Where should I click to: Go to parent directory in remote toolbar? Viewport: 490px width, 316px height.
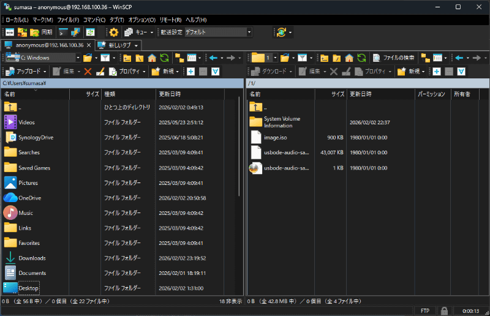325,58
